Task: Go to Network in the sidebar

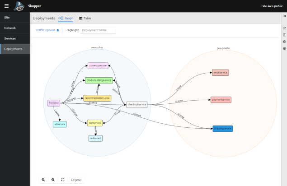Action: point(15,28)
